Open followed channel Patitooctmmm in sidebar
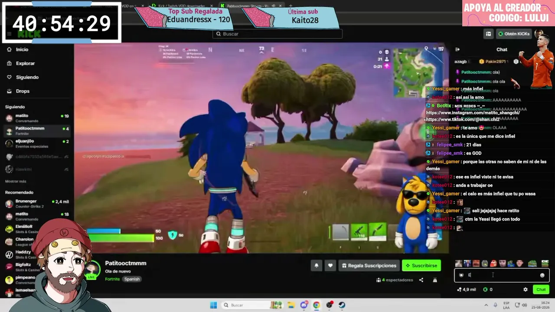The width and height of the screenshot is (555, 312). tap(37, 130)
